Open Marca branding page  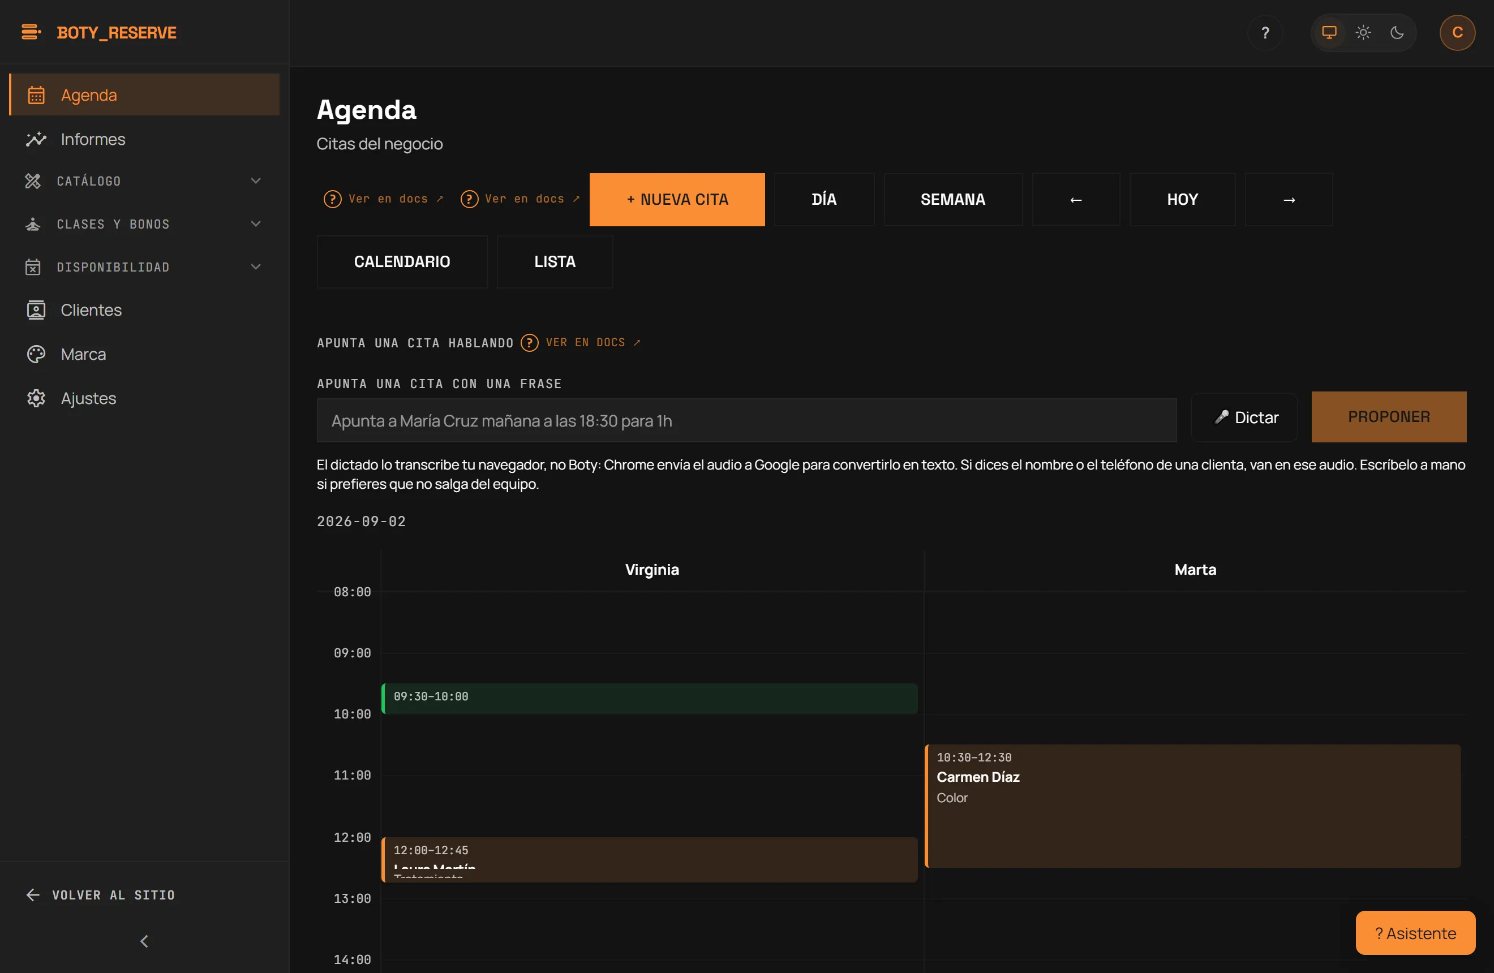click(x=144, y=354)
